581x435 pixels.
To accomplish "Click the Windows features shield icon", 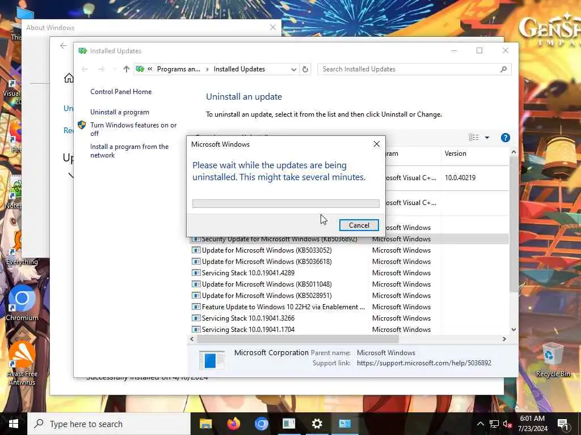I will [82, 125].
